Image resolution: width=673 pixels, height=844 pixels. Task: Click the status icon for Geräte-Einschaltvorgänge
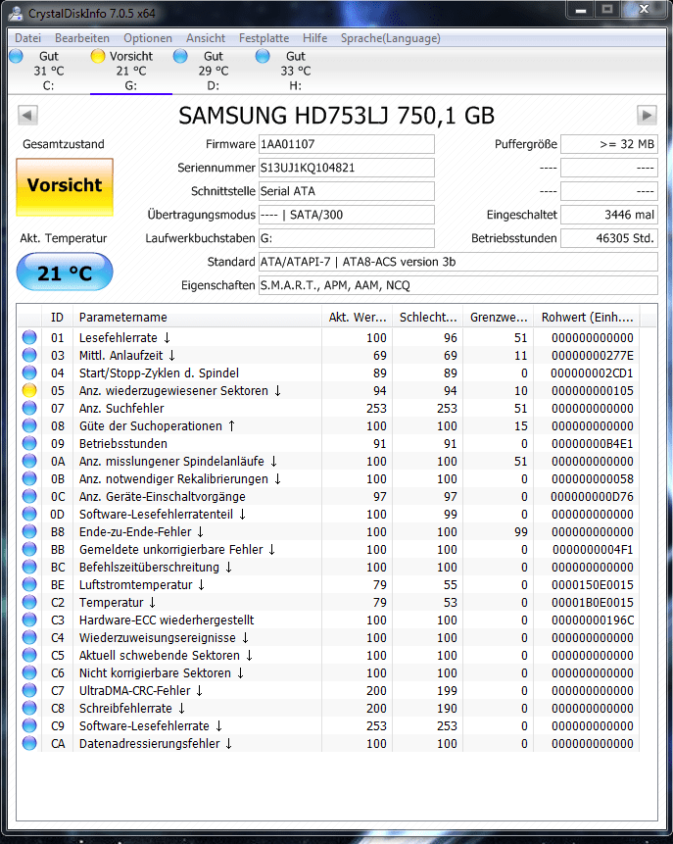[29, 496]
